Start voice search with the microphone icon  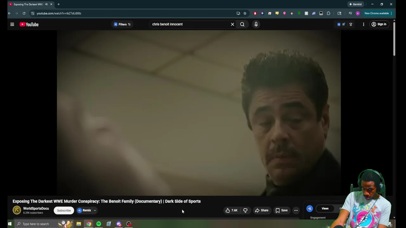click(256, 24)
